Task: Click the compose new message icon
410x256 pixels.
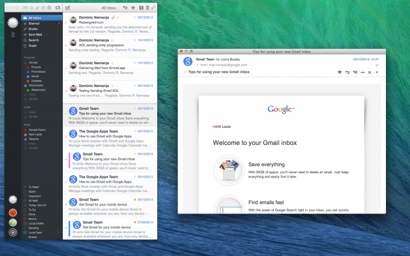Action: 68,7
